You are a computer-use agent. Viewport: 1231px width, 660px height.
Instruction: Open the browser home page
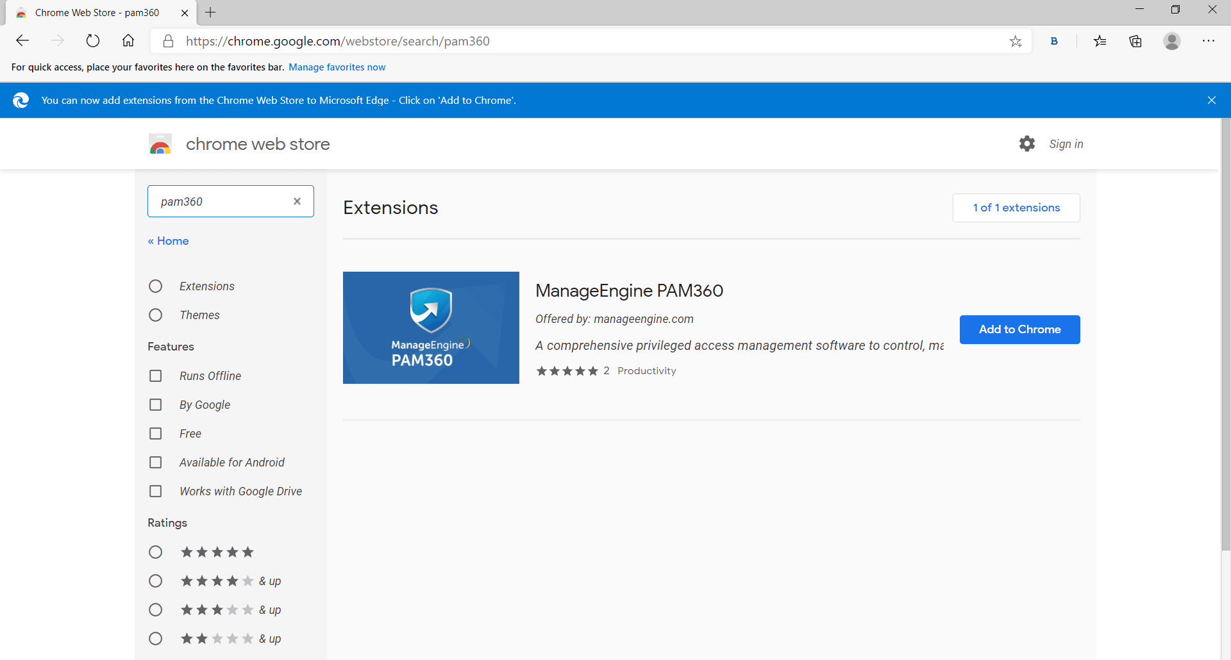point(128,41)
